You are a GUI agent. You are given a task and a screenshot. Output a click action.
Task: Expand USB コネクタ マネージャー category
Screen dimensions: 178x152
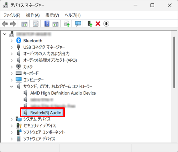click(x=11, y=47)
